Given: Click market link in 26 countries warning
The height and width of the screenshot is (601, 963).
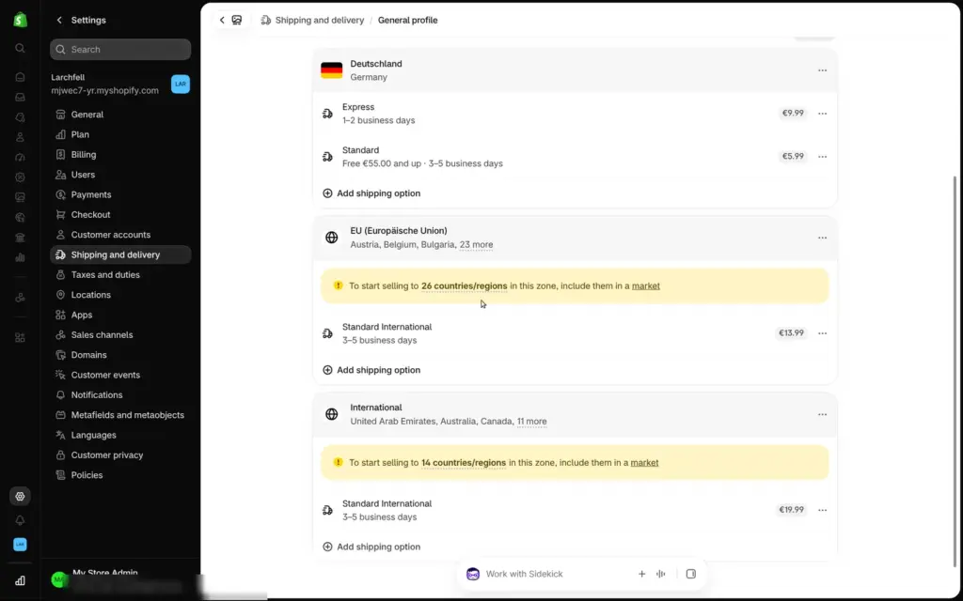Looking at the screenshot, I should coord(645,285).
